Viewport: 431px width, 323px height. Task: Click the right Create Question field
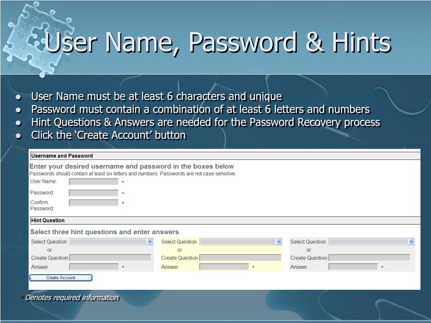[370, 258]
